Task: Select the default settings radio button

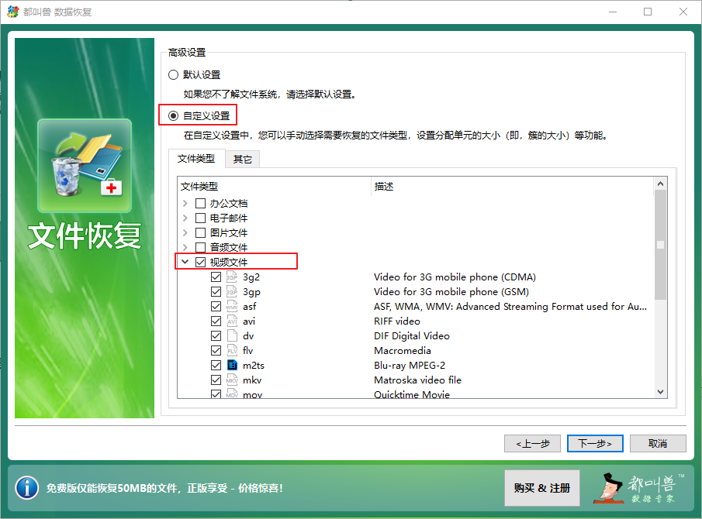Action: tap(173, 74)
